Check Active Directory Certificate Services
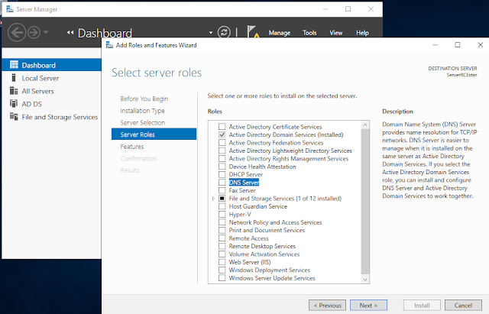Screen dimensions: 489x314 pos(222,127)
